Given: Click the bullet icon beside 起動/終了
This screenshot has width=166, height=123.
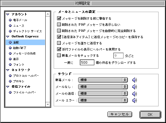Looking at the screenshot, I should coord(10,48).
